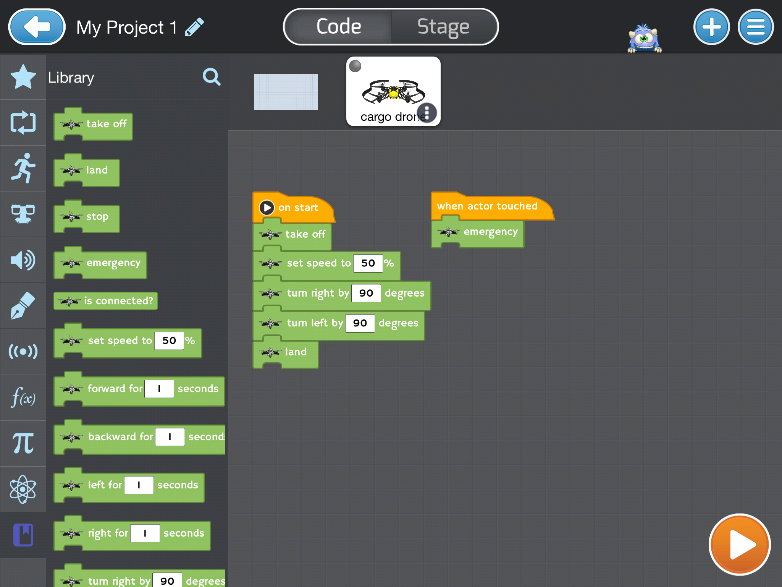Open the control blocks category with the loop icon
Screen dimensions: 782x587
(22, 123)
